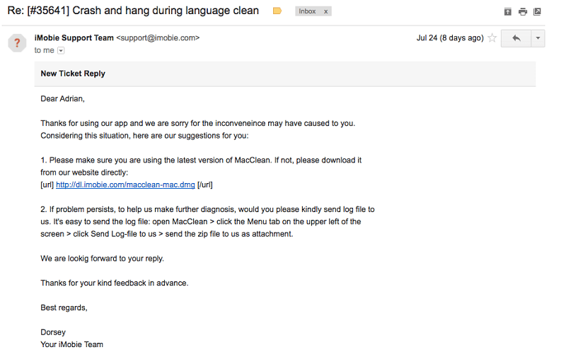
Task: Click sender name iMobie Support Team
Action: 74,38
